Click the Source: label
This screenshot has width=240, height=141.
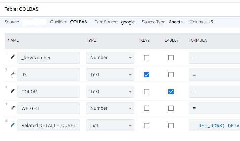coord(12,22)
